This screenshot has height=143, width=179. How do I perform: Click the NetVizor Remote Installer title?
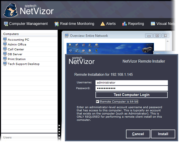click(x=144, y=61)
